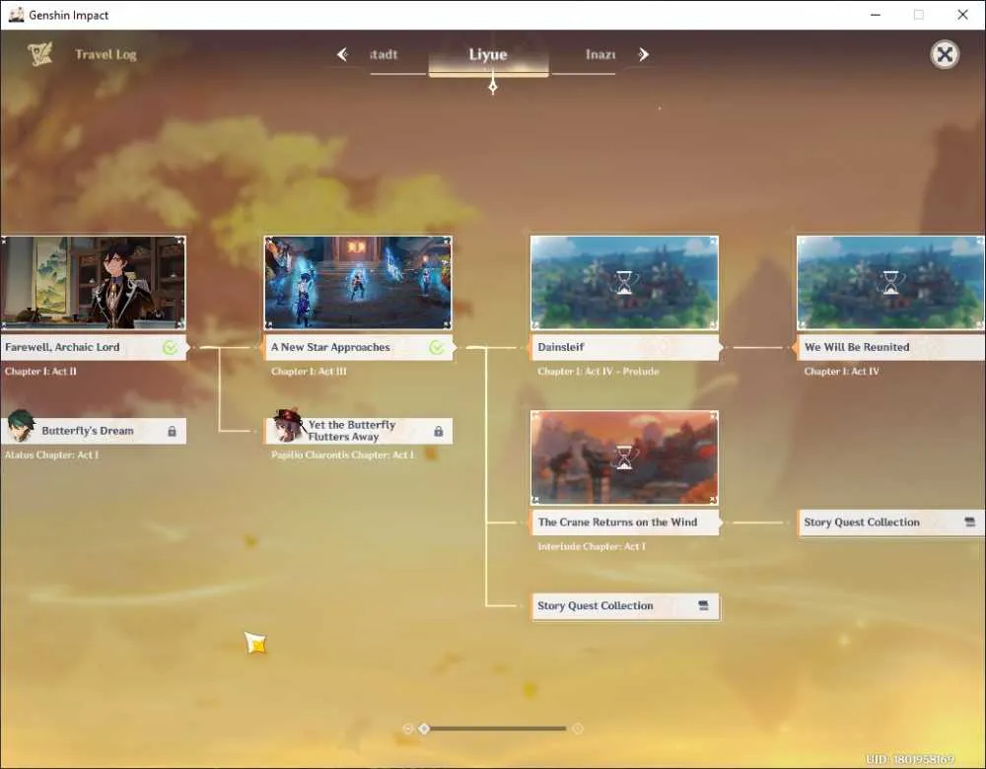
Task: Click Xiao's portrait on Butterfly's Dream
Action: 20,426
